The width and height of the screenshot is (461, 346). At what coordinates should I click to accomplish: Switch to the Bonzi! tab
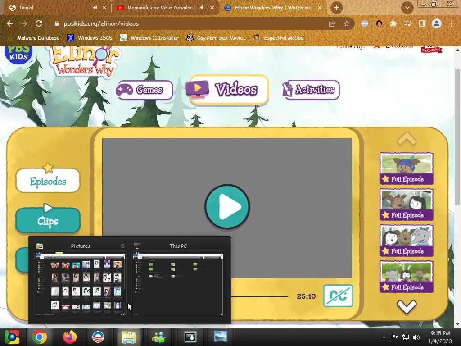[x=56, y=8]
